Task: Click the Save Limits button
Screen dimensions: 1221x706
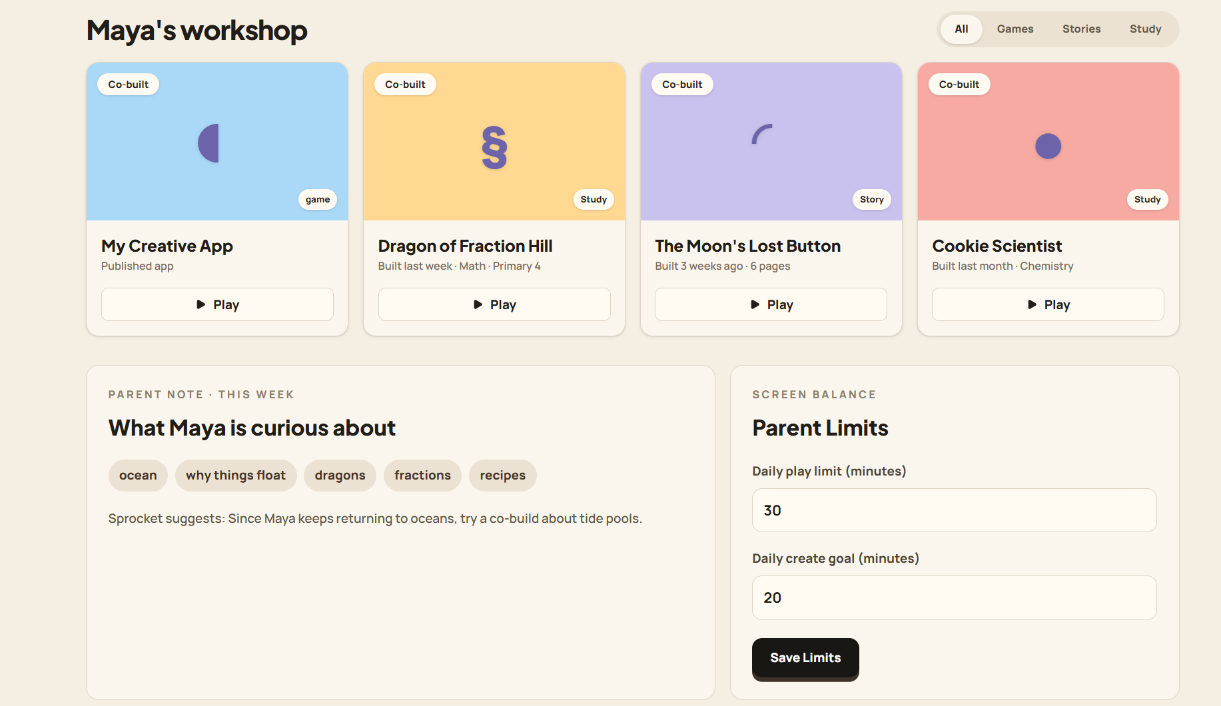Action: click(805, 658)
